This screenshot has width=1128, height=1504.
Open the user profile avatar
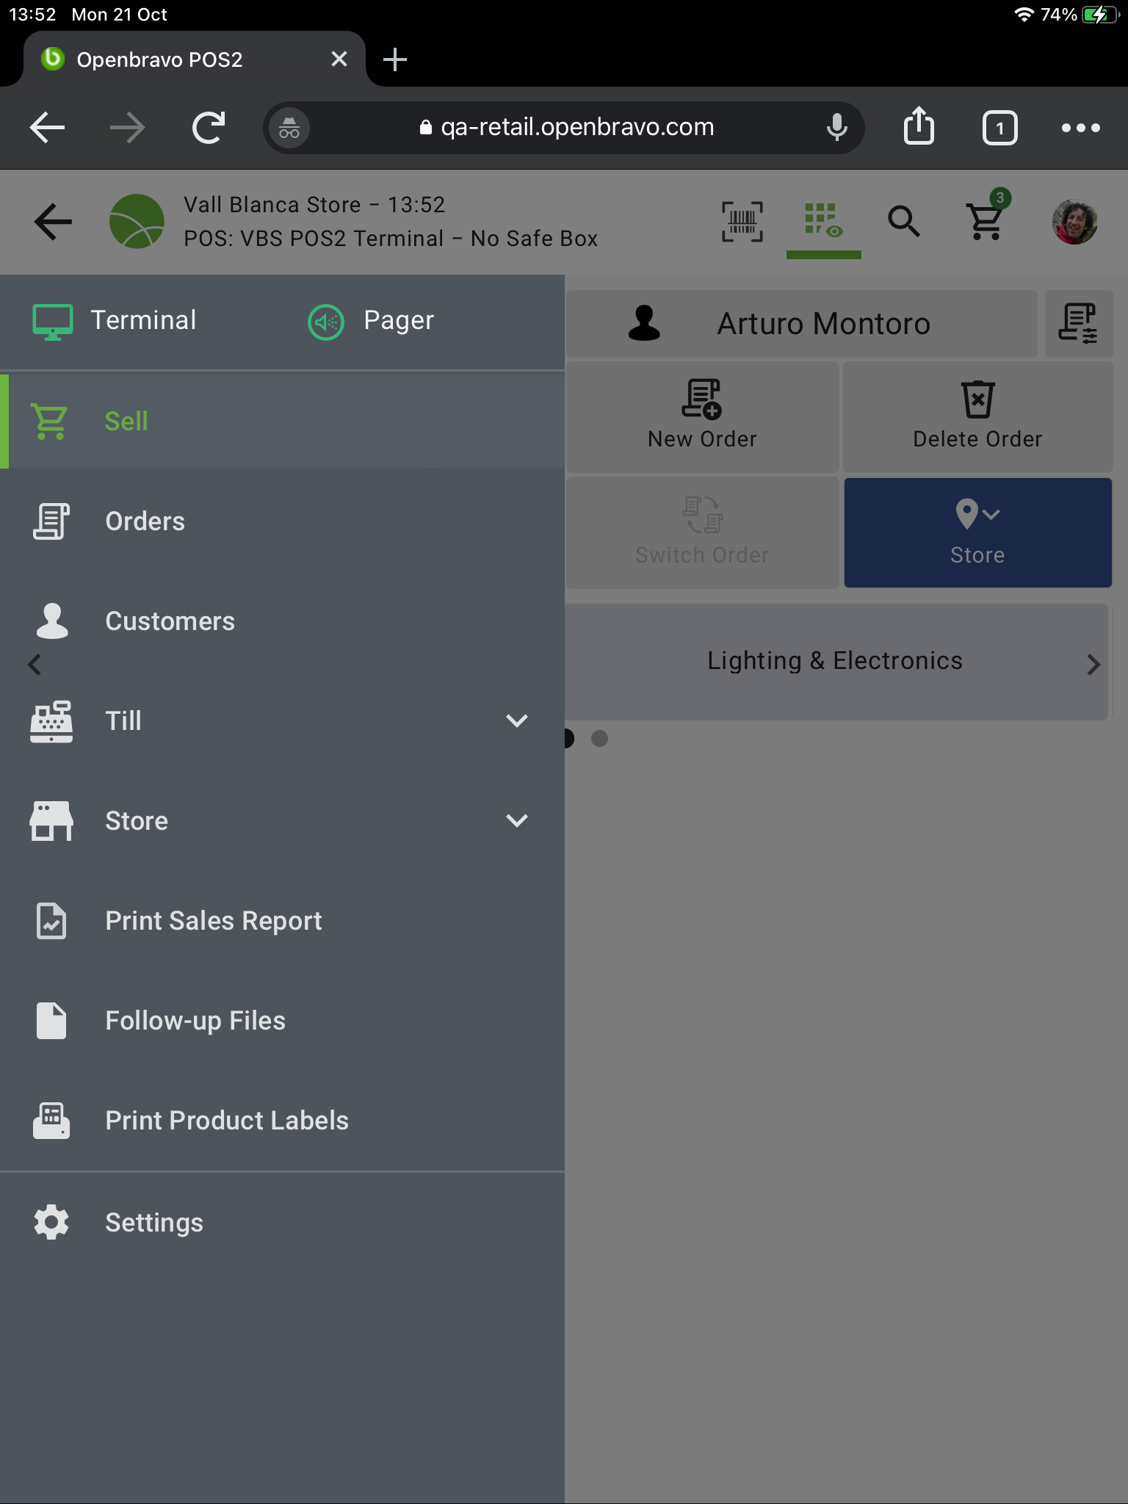click(1074, 222)
